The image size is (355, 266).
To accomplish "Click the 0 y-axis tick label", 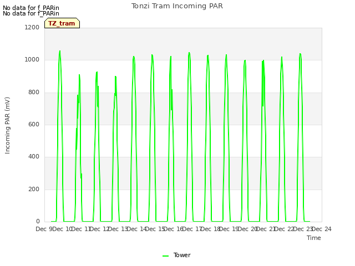I will pos(38,221).
